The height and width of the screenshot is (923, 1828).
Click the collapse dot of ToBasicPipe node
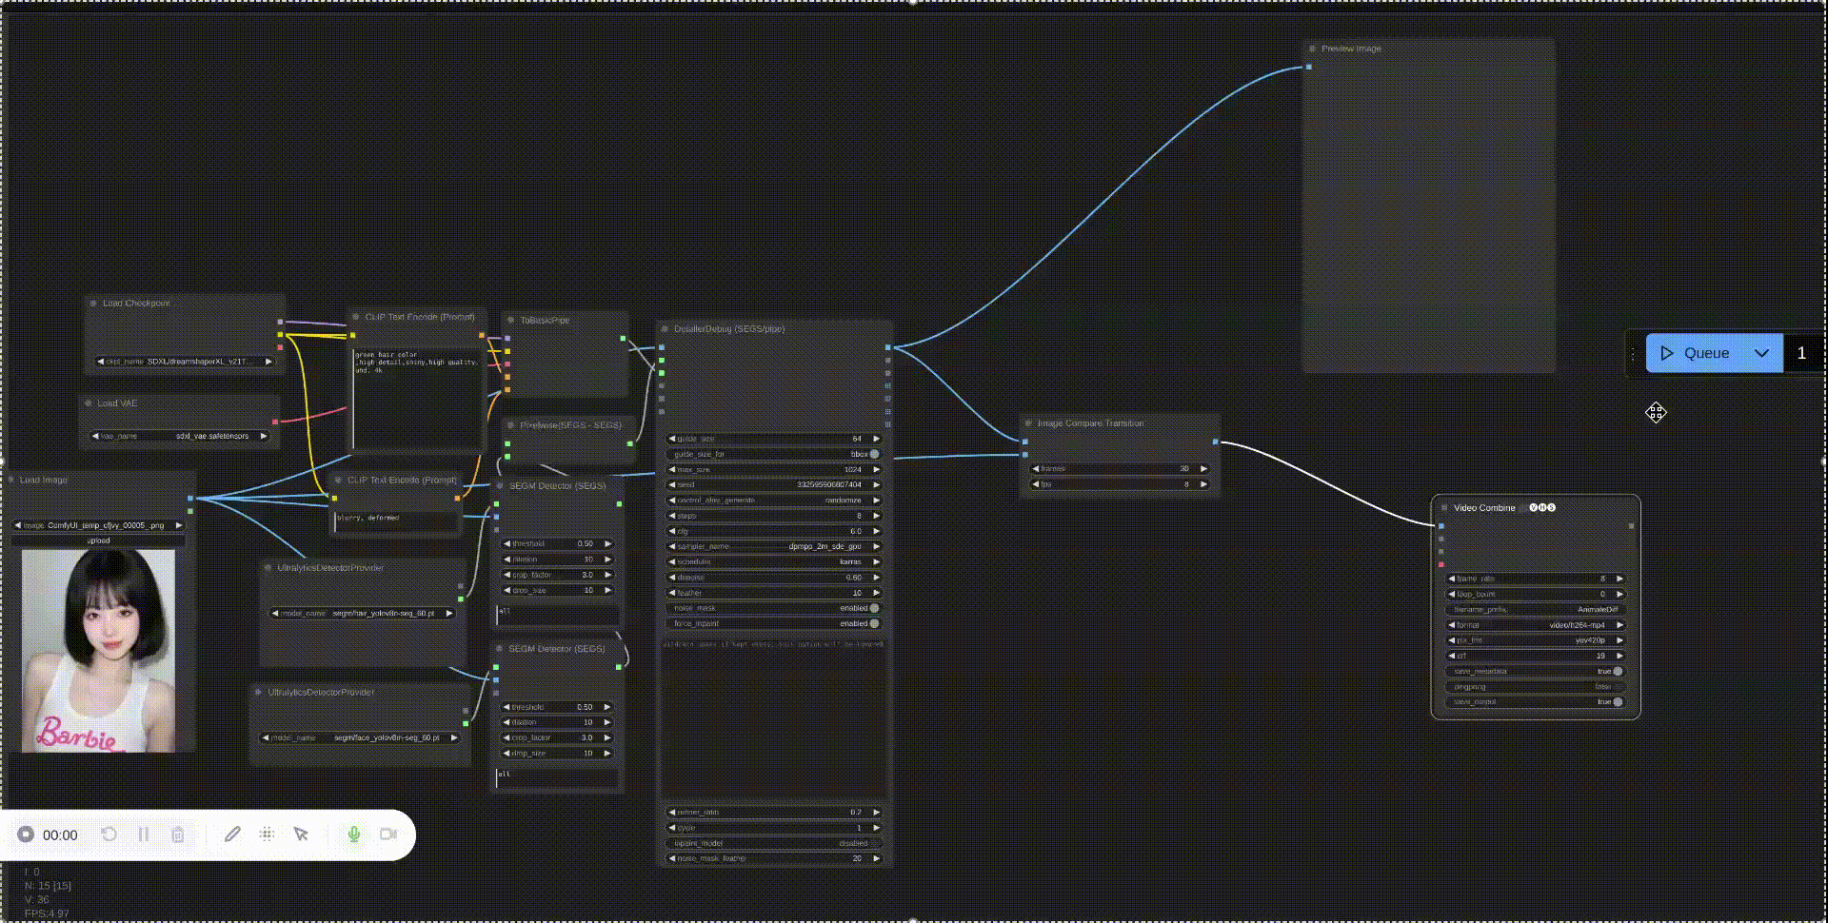tap(511, 321)
